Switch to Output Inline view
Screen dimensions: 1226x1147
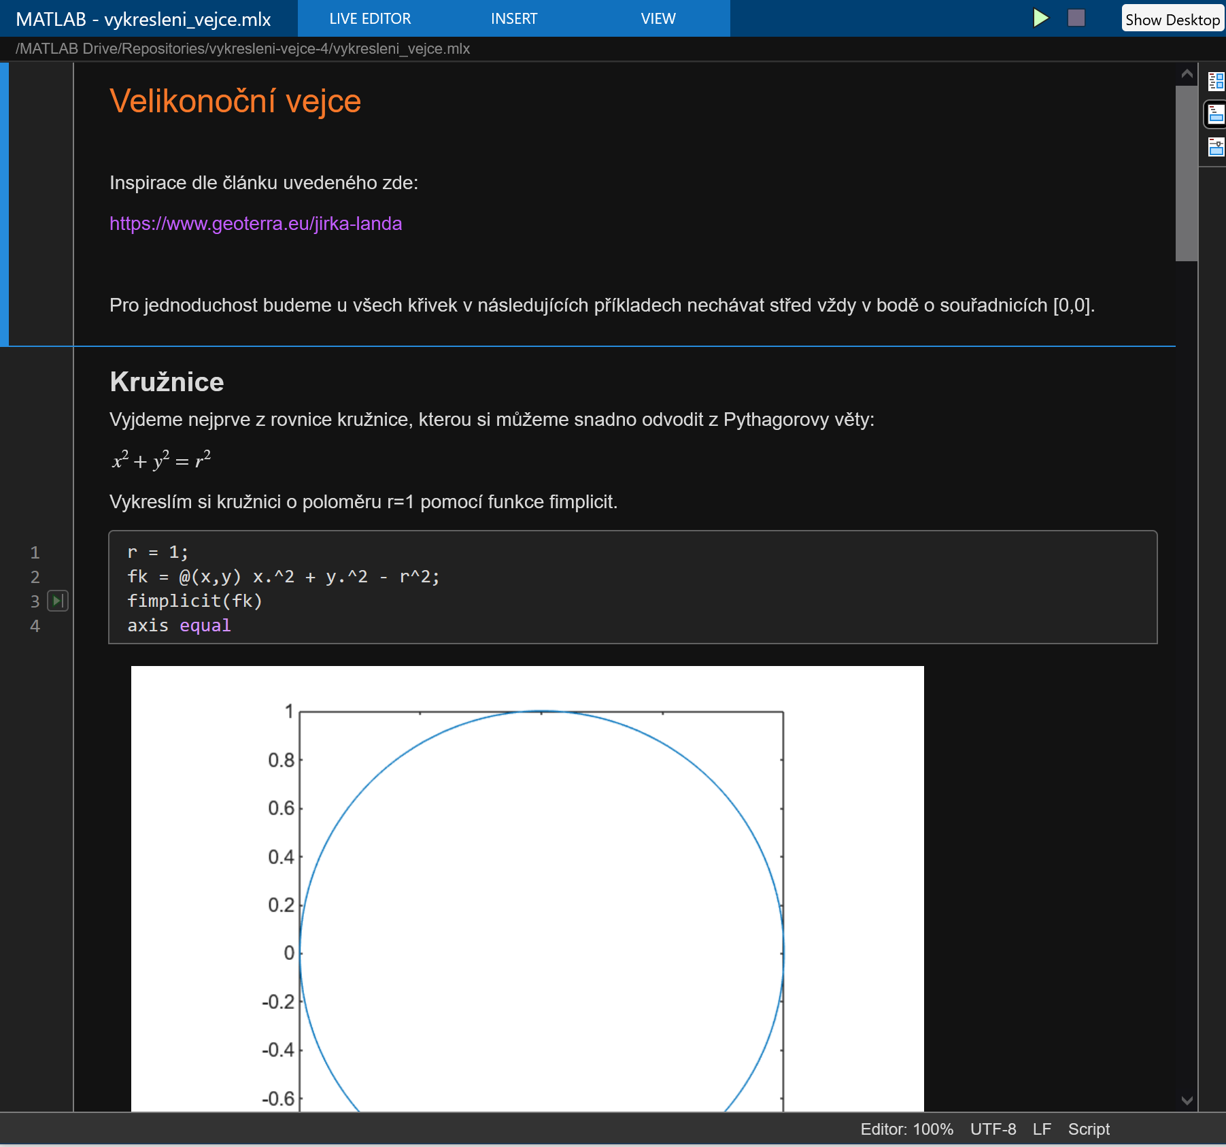[1216, 114]
